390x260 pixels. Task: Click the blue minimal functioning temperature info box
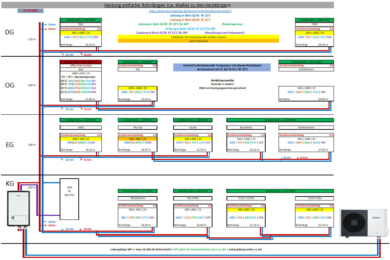(217, 67)
